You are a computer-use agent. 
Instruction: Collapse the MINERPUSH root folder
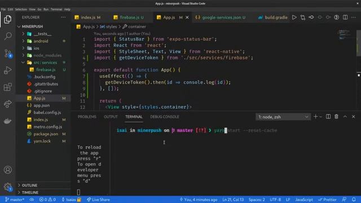click(x=19, y=27)
